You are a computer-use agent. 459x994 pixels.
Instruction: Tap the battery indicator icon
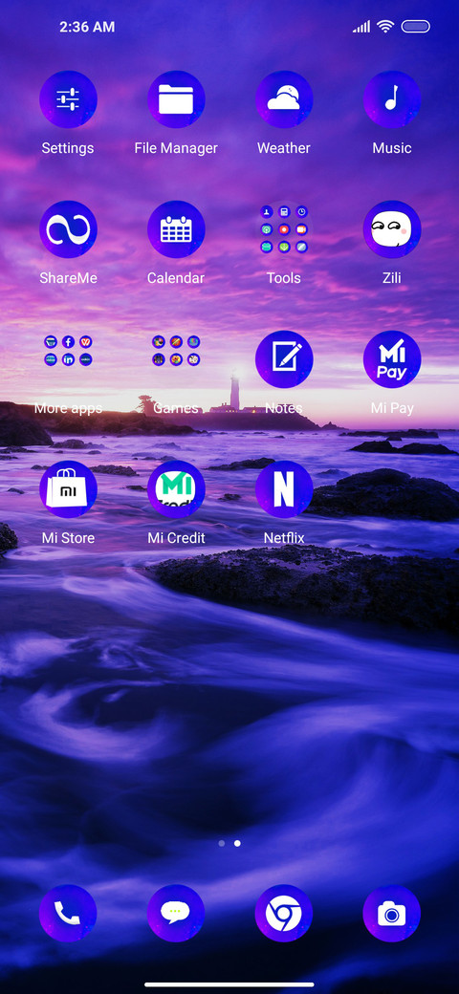[x=416, y=27]
